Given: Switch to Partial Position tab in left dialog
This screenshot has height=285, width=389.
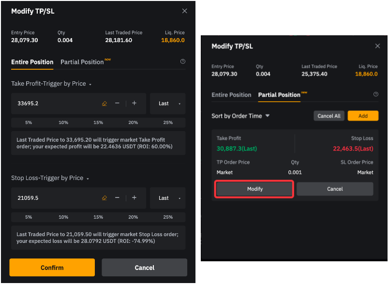Looking at the screenshot, I should 82,62.
